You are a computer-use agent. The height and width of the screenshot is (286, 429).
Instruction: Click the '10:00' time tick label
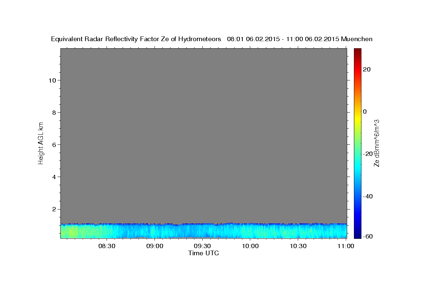coord(250,246)
